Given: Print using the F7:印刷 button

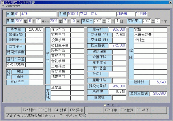Looking at the screenshot, I should (111, 110).
